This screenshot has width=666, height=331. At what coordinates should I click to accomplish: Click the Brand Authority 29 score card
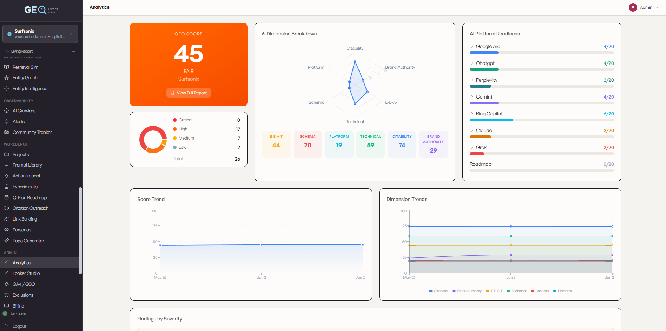(x=433, y=144)
